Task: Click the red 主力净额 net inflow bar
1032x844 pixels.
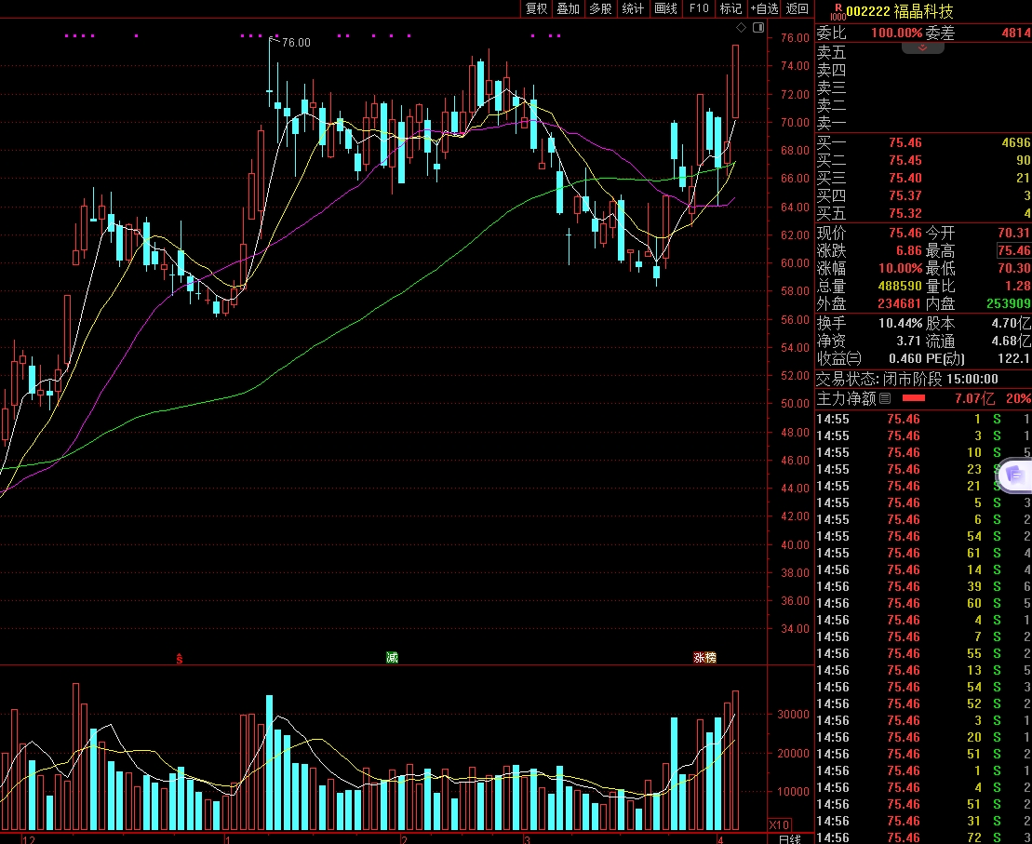Action: pos(914,398)
